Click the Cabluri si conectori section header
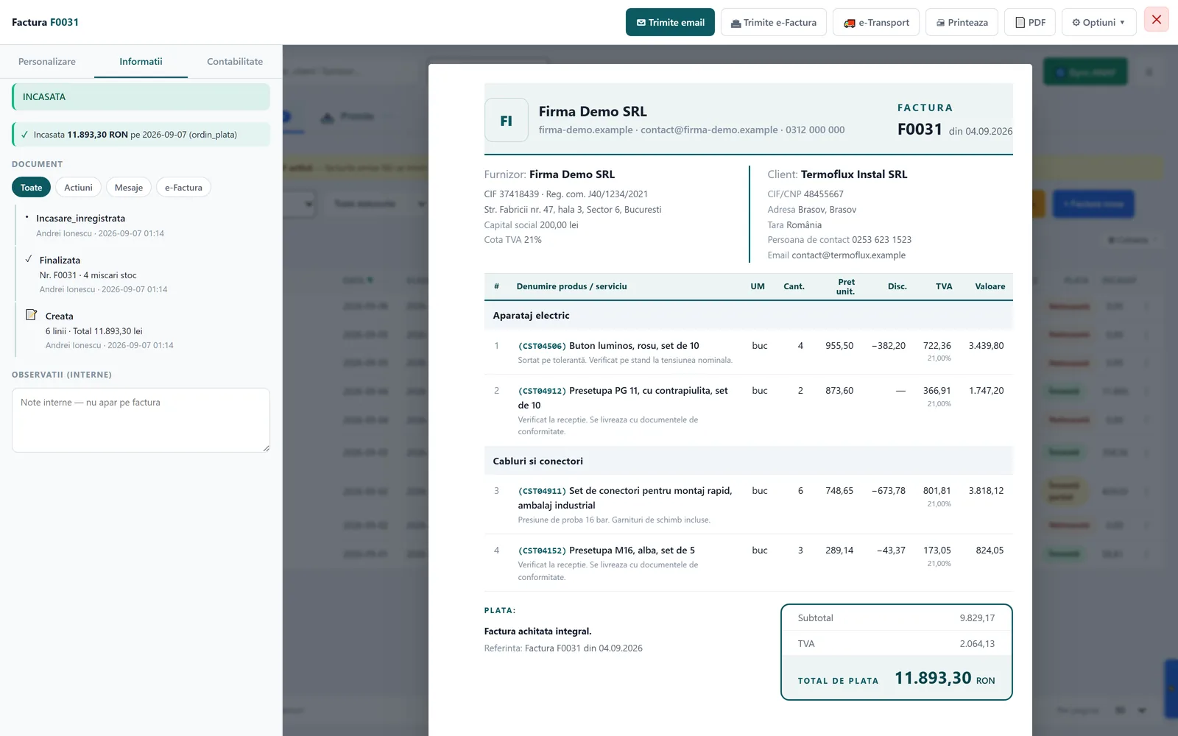The height and width of the screenshot is (736, 1178). coord(748,461)
